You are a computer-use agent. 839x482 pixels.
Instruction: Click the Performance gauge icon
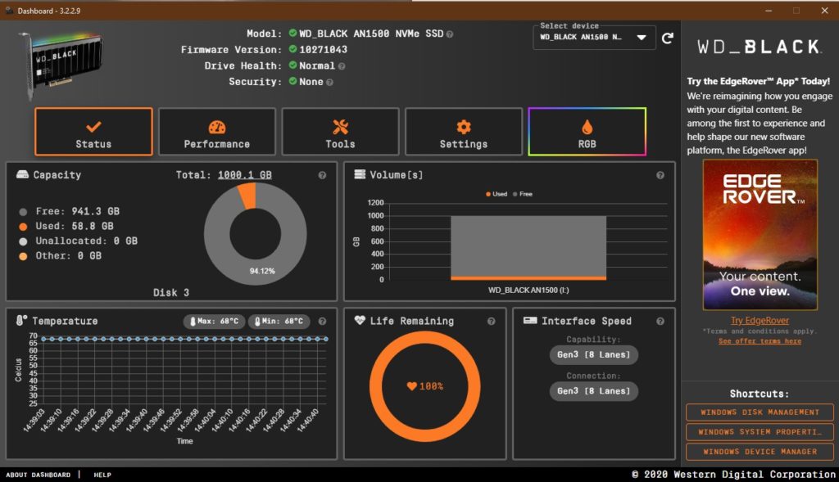coord(216,127)
